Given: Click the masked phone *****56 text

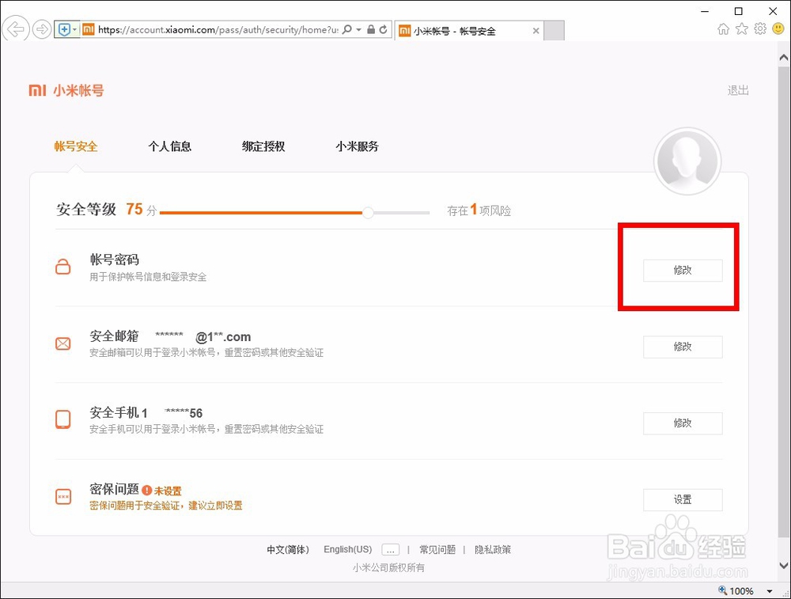Looking at the screenshot, I should 184,413.
